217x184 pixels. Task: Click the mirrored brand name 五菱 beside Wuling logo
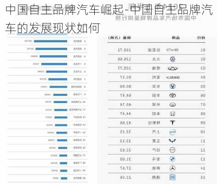pos(156,141)
